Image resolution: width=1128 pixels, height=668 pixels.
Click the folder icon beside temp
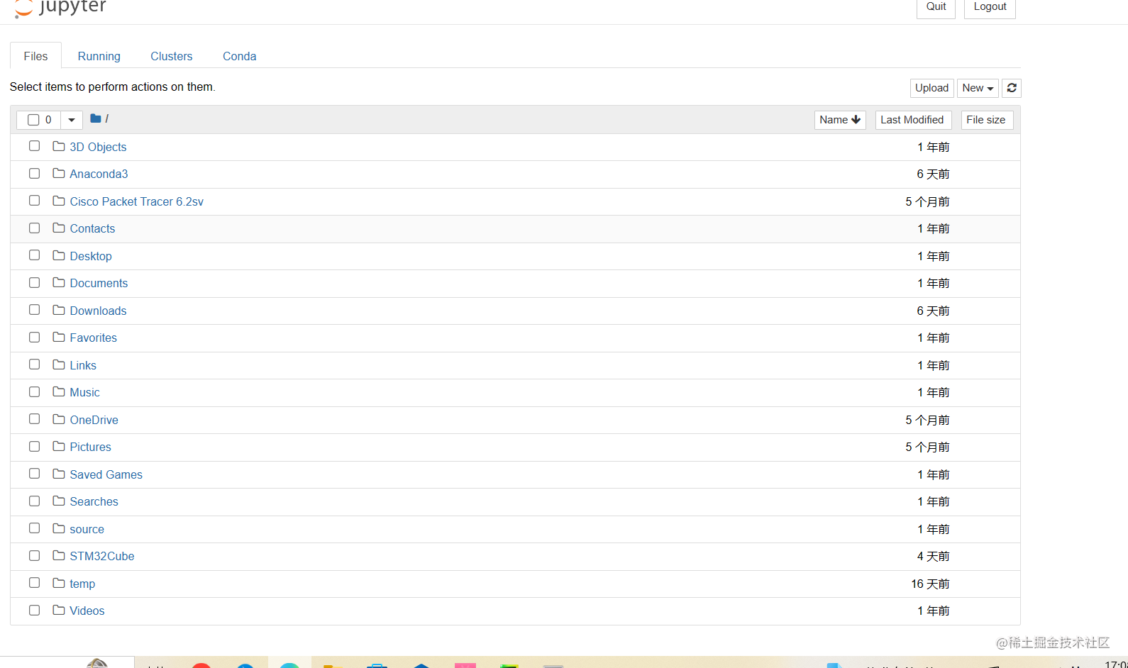(x=59, y=583)
